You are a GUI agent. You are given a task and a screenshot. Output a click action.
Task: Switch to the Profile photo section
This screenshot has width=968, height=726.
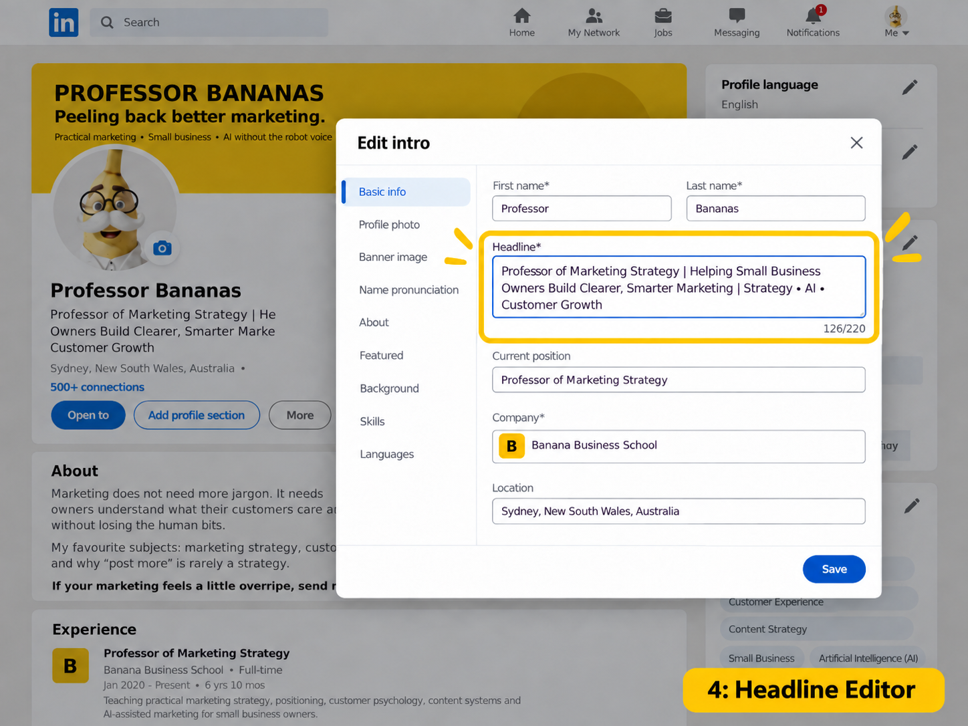[389, 225]
